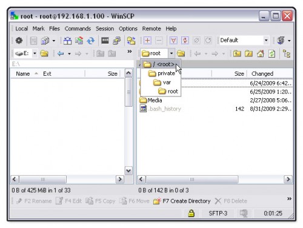Screen dimensions: 303x228
Task: Select the Media folder in remote panel
Action: (x=151, y=100)
